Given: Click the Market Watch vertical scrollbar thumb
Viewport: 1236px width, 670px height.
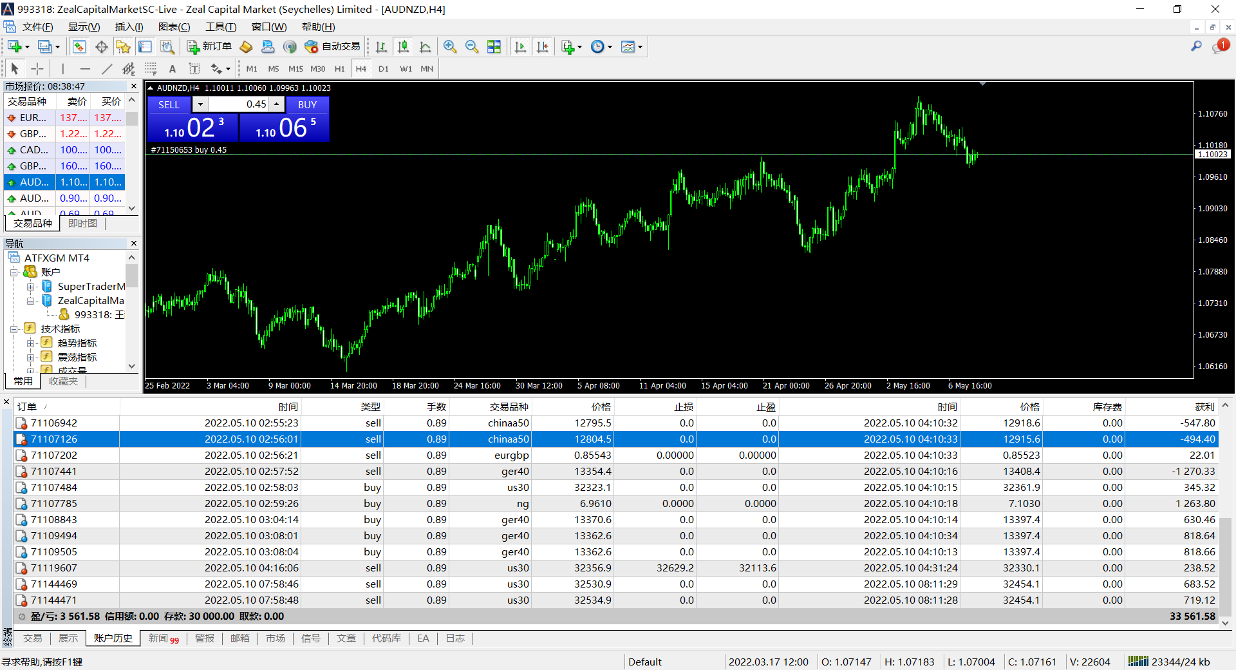Looking at the screenshot, I should (x=132, y=119).
